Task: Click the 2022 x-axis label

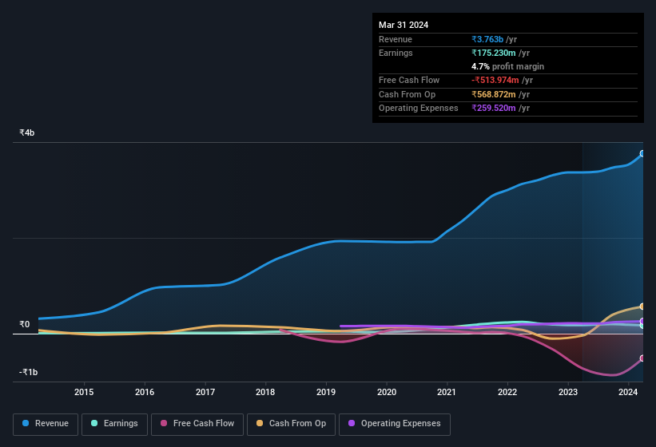Action: [507, 392]
